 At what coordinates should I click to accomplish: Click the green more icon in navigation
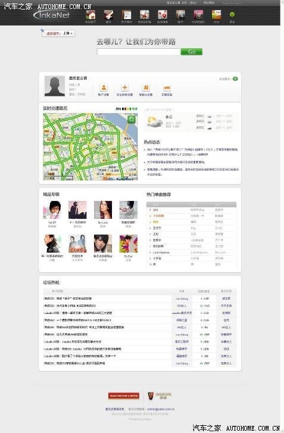pyautogui.click(x=232, y=15)
